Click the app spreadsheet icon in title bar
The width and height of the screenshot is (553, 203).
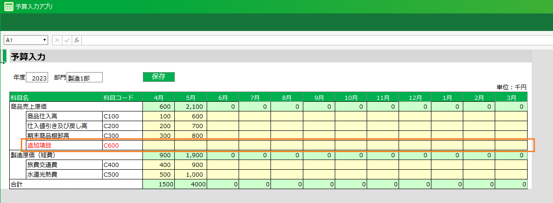click(8, 6)
